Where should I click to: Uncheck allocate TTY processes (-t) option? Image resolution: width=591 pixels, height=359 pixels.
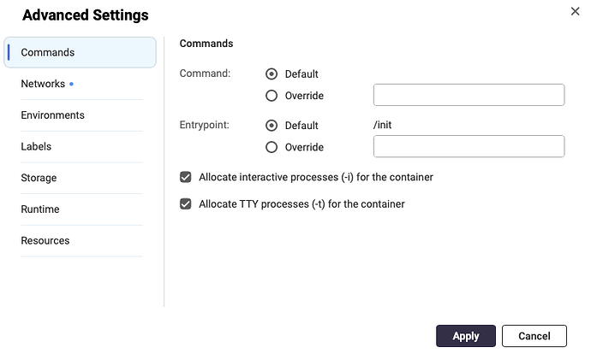(185, 204)
